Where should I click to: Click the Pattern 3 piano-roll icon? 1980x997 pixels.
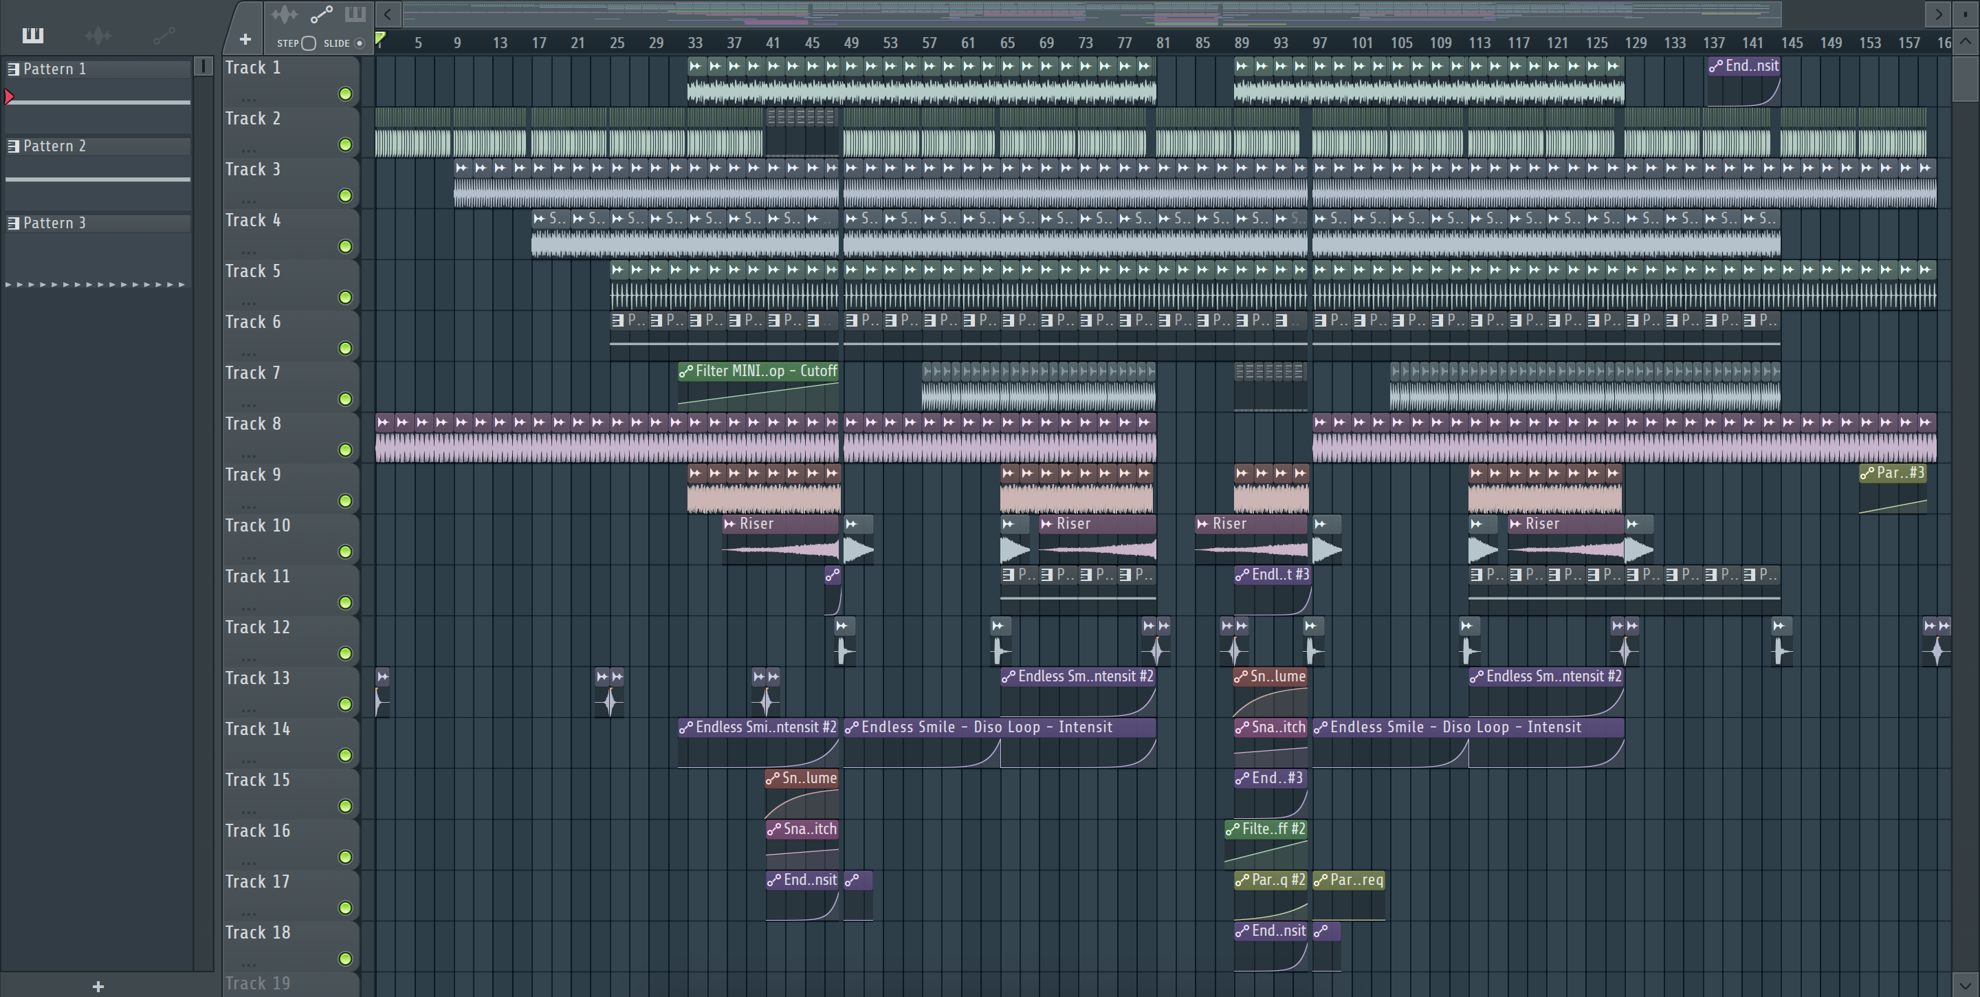click(x=13, y=223)
